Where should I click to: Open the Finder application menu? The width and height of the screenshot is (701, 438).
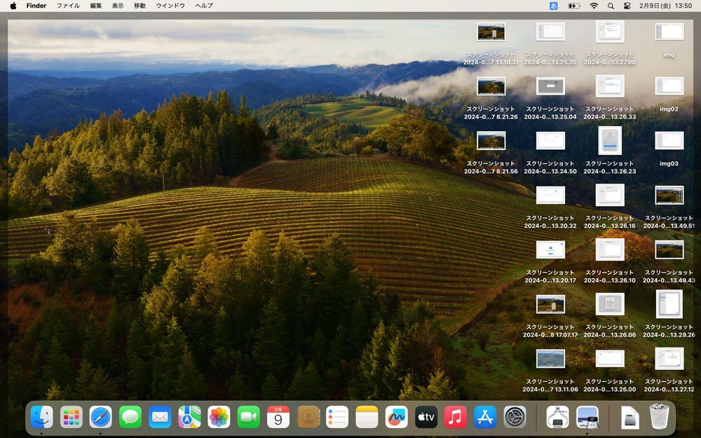click(x=36, y=6)
